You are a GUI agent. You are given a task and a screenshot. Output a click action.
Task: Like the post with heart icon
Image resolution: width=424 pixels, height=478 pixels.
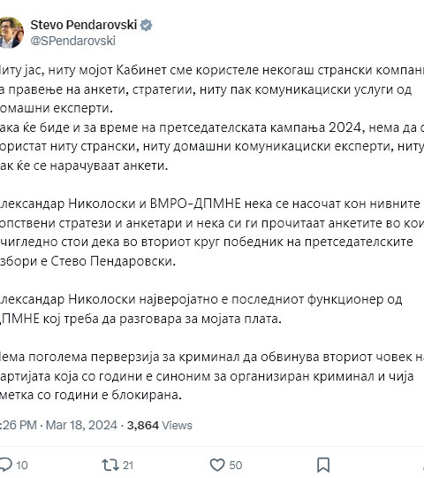pyautogui.click(x=217, y=465)
